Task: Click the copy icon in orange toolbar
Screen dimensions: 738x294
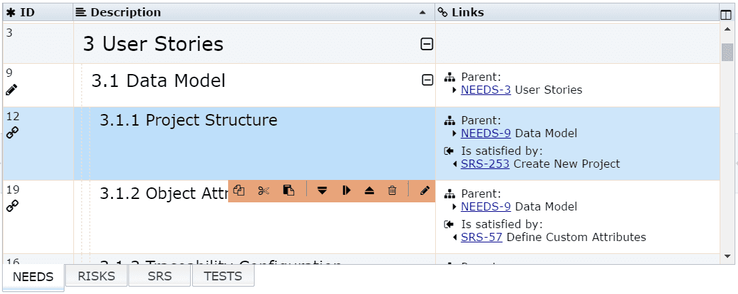Action: 240,191
